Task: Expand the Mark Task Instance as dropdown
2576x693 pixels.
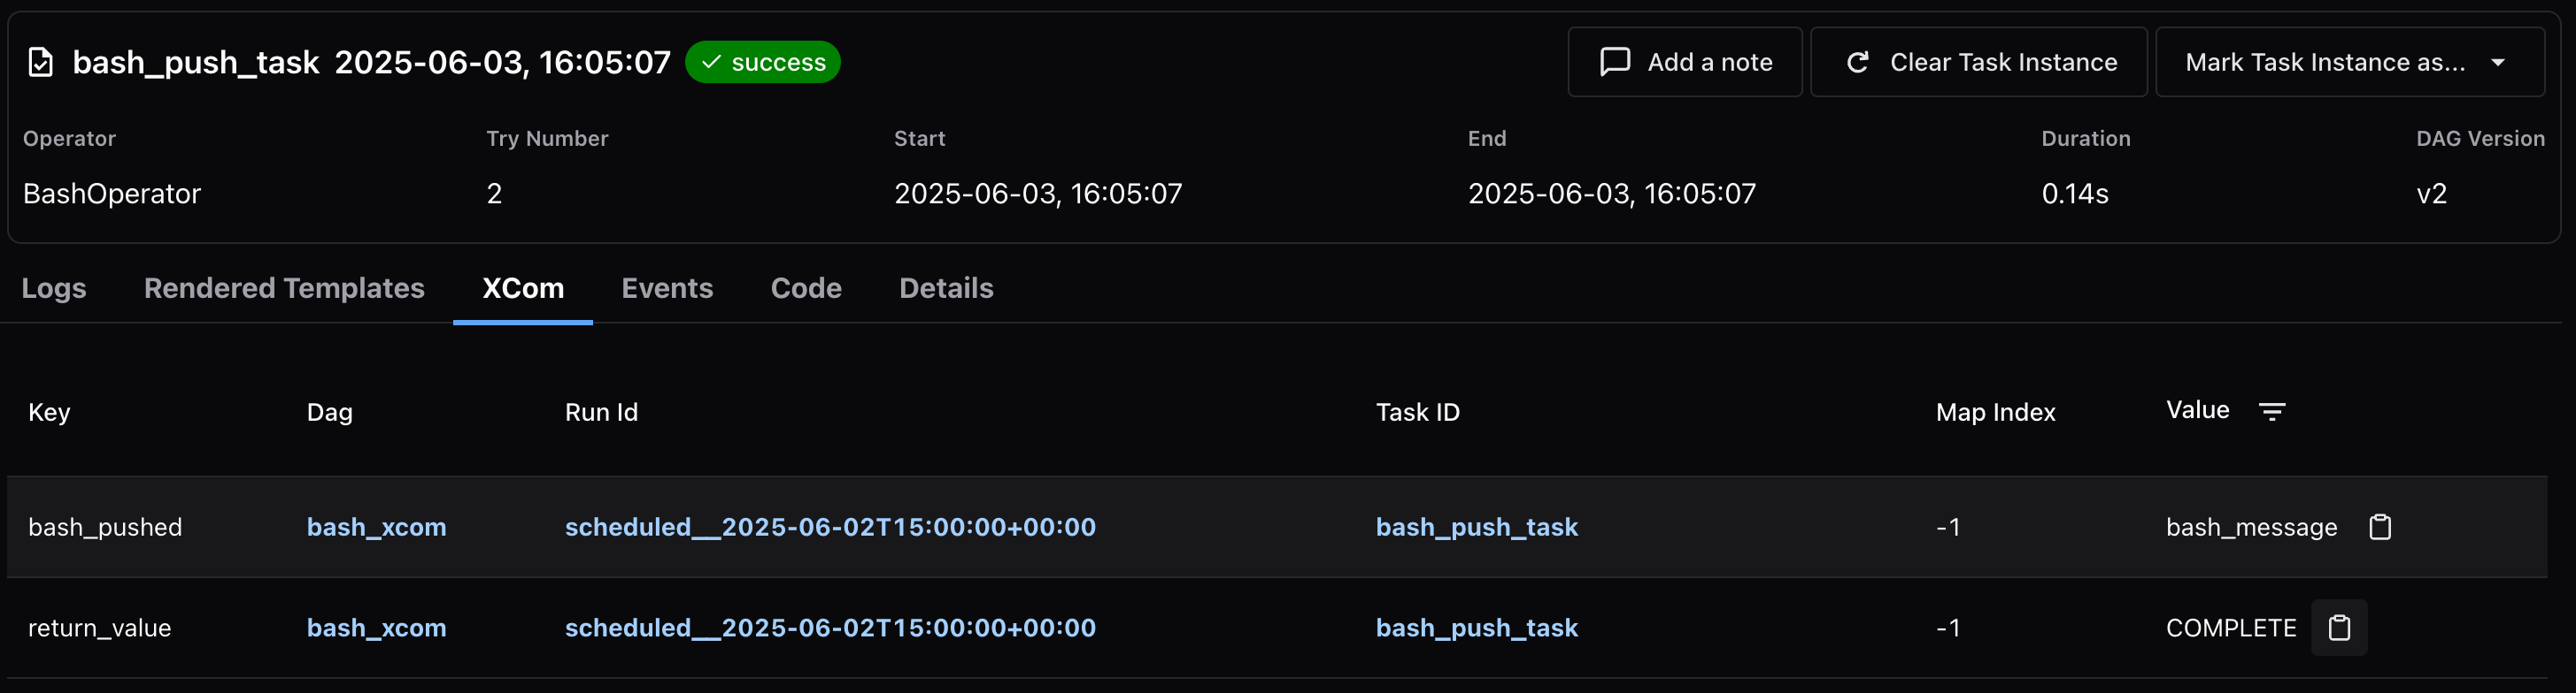Action: (2349, 62)
